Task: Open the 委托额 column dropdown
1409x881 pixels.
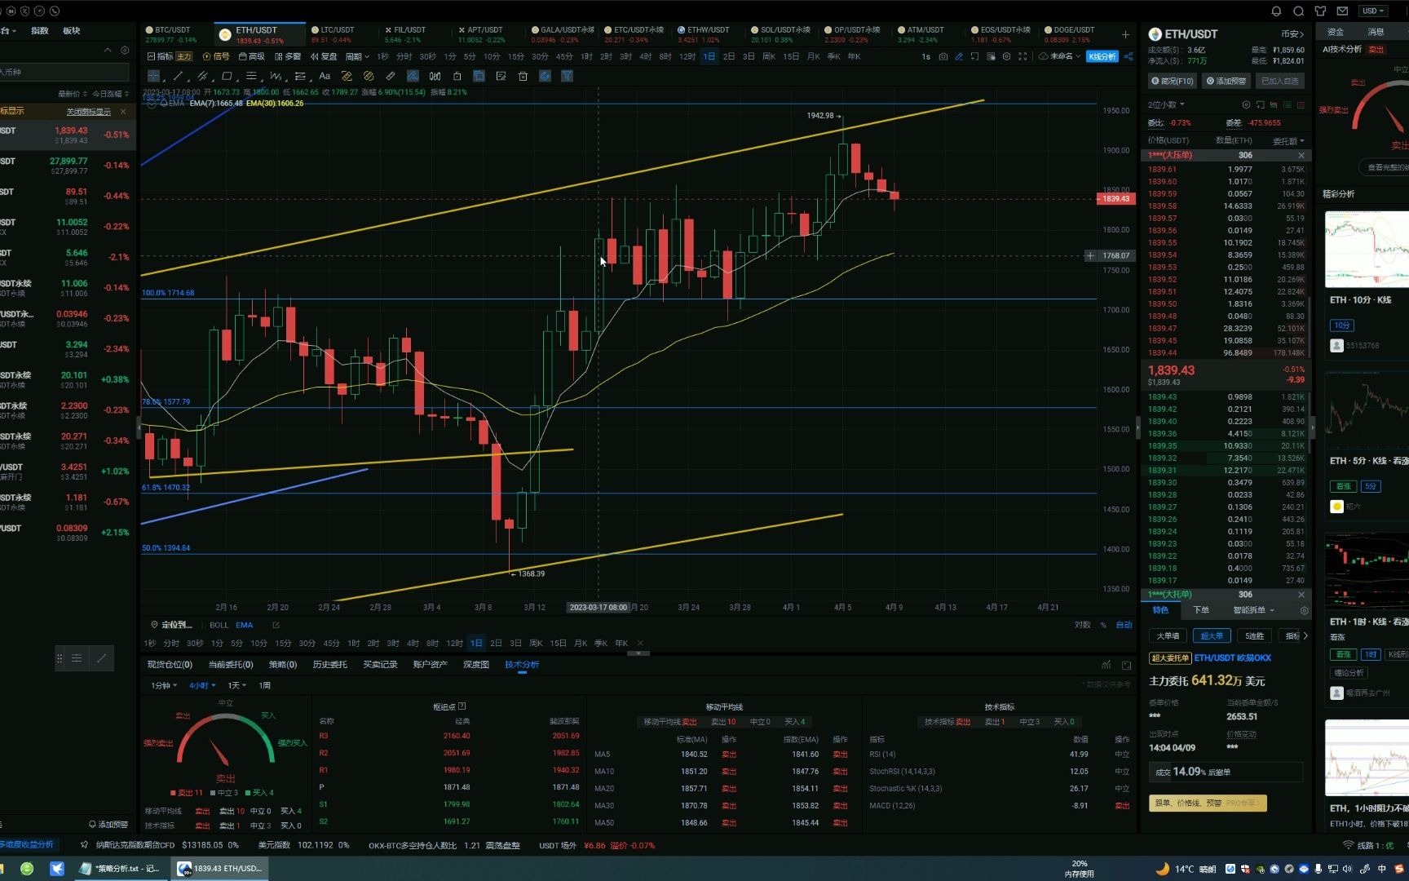Action: [x=1288, y=141]
